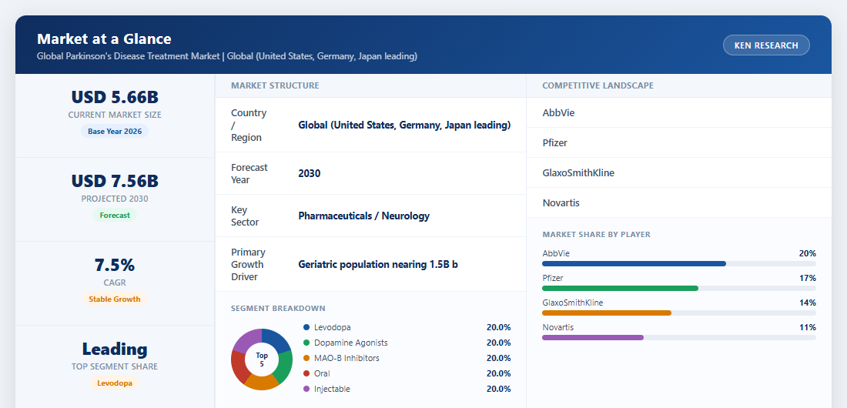Viewport: 847px width, 408px height.
Task: Click the purple Injectable legend dot
Action: 306,389
